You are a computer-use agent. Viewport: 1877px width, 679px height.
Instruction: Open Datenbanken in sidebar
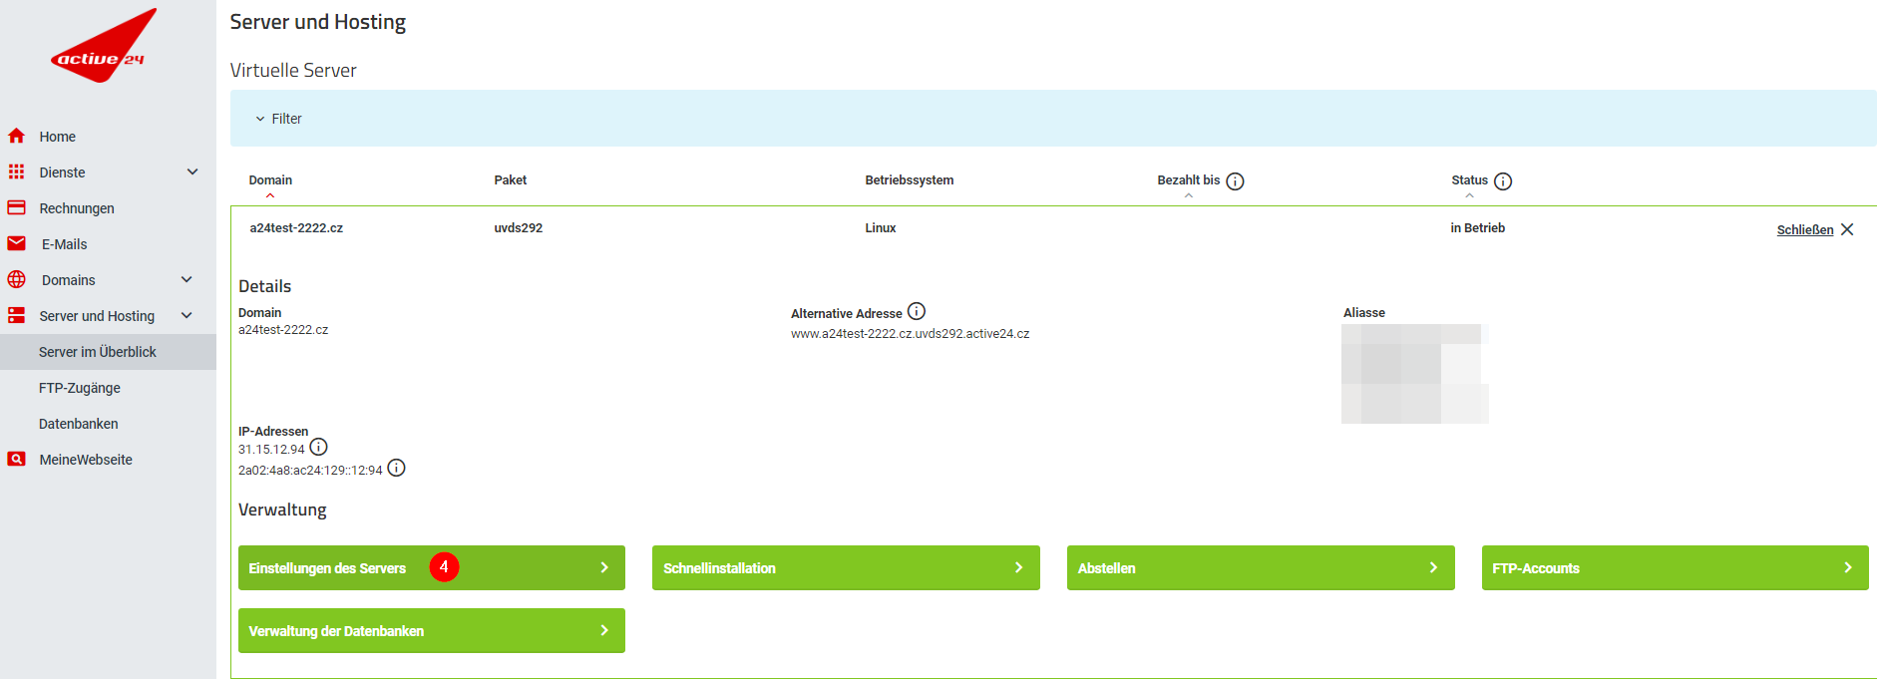(x=79, y=424)
